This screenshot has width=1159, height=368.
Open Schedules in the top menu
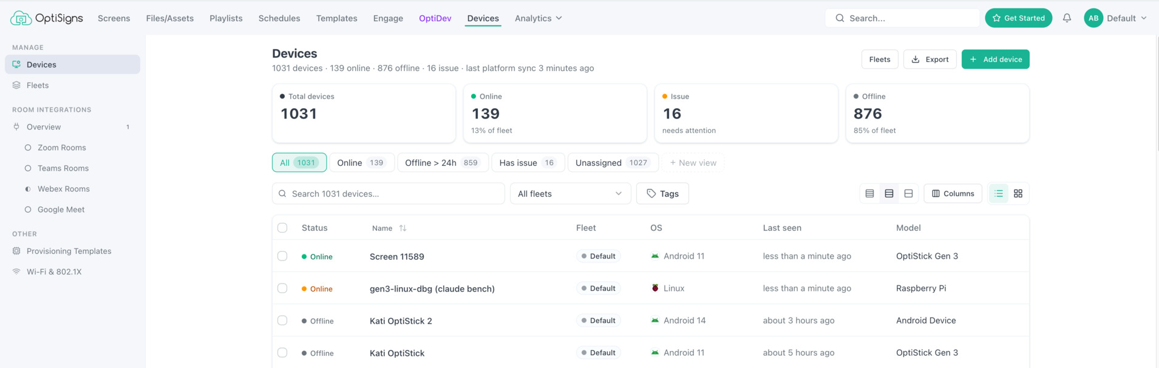tap(279, 18)
